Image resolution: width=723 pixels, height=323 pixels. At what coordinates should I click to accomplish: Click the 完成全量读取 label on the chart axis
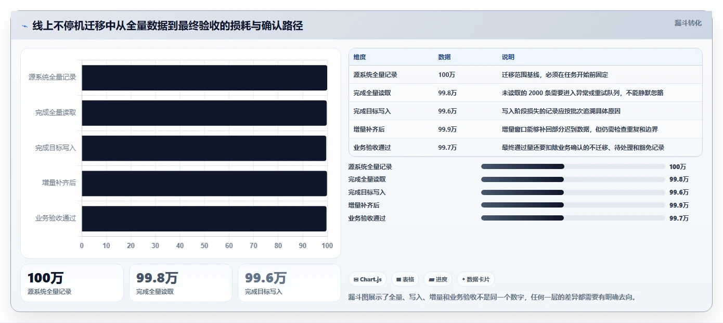(56, 113)
